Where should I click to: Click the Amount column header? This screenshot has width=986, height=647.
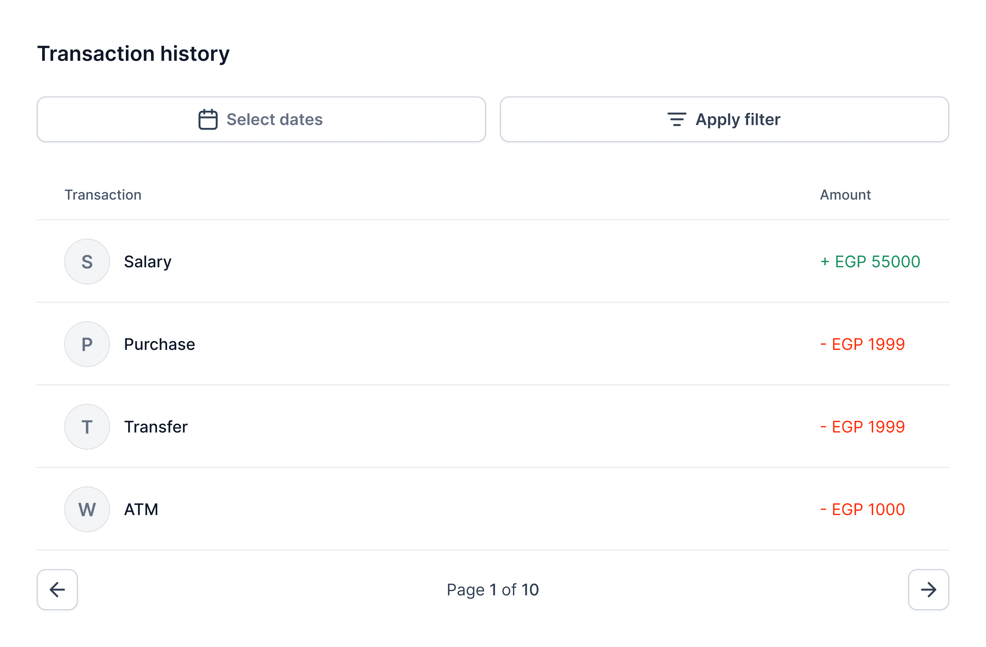pos(845,195)
